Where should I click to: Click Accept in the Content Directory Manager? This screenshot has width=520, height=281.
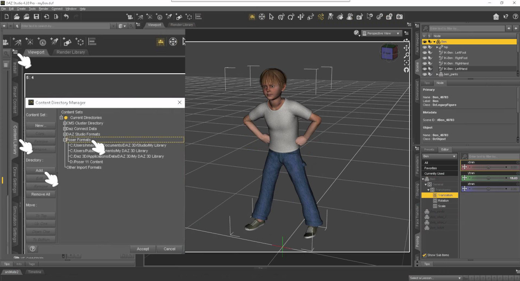143,249
